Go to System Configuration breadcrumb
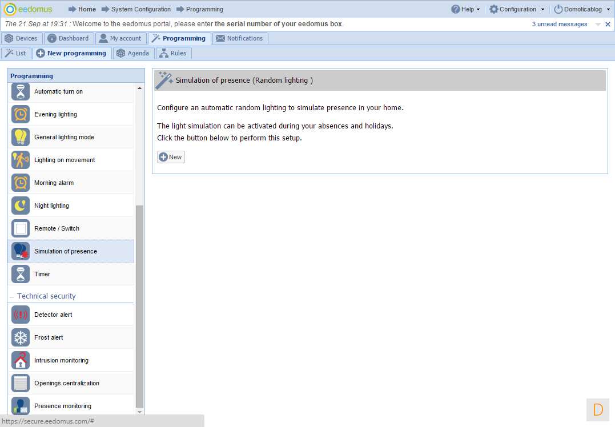Image resolution: width=615 pixels, height=427 pixels. 136,9
